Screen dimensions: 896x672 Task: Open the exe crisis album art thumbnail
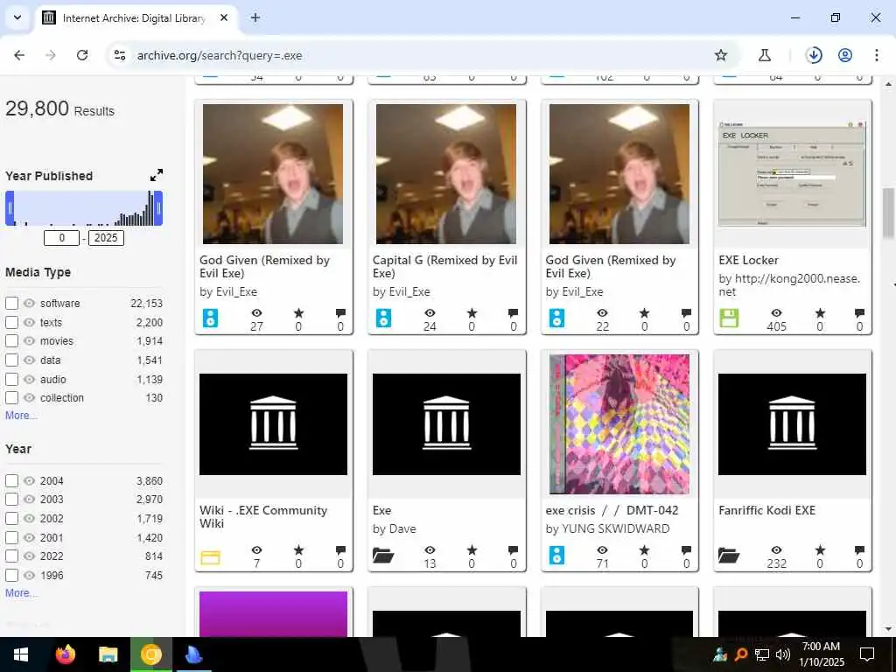pyautogui.click(x=619, y=424)
